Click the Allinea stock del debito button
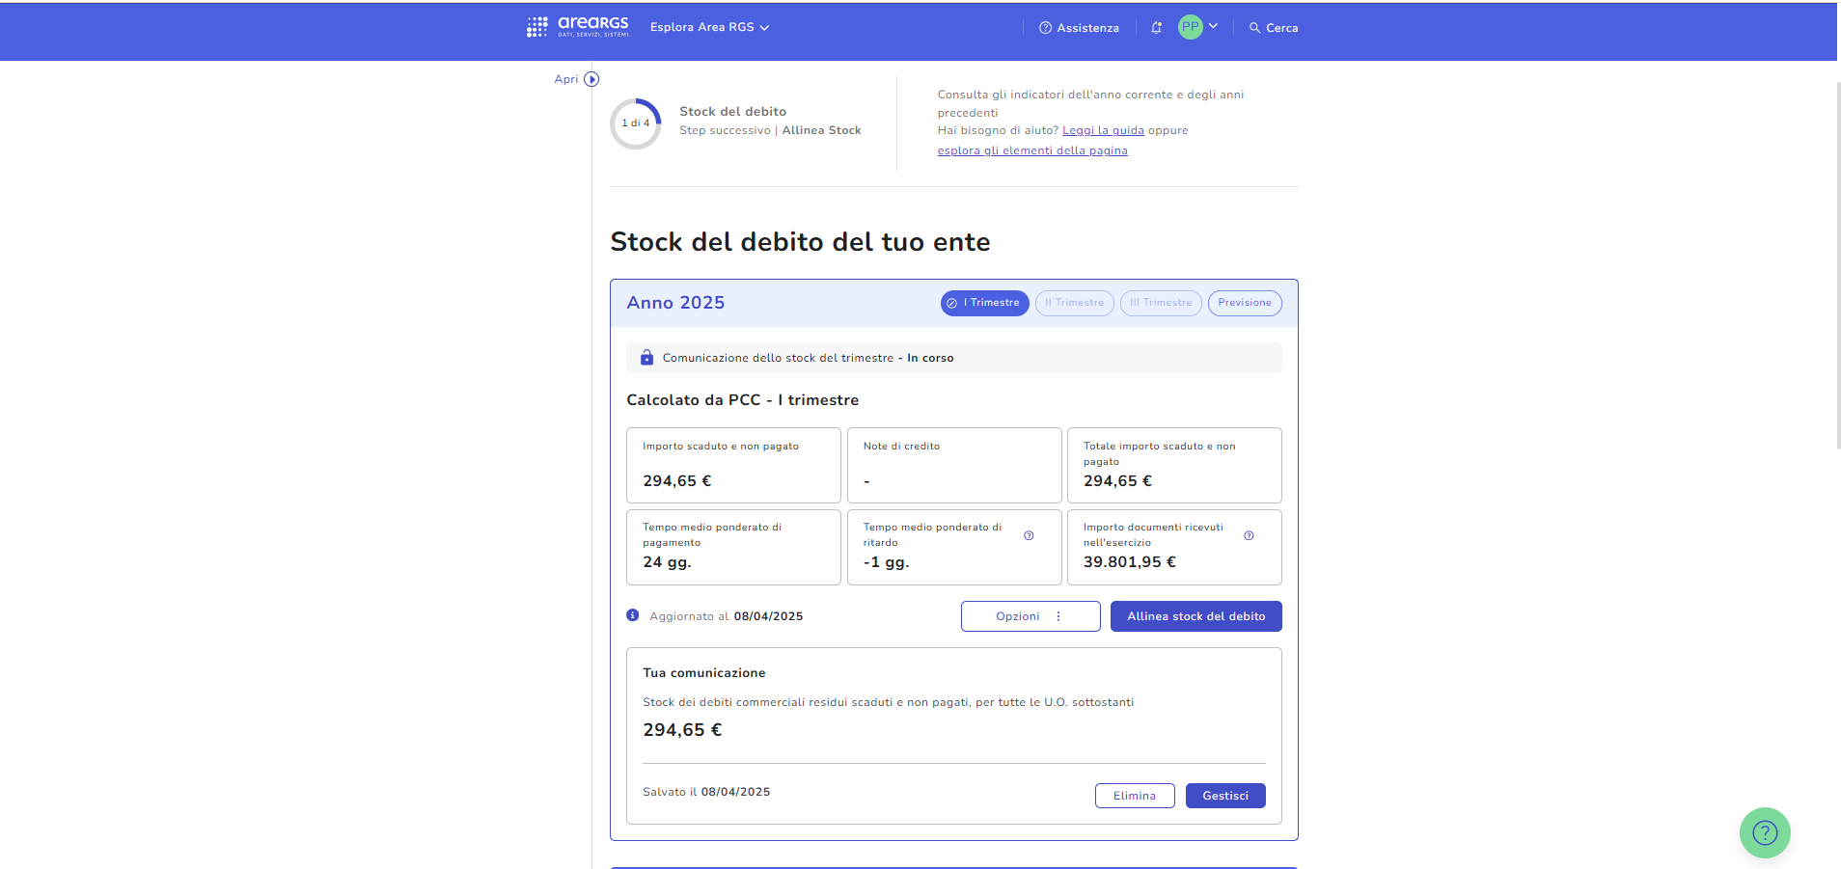 click(1195, 616)
